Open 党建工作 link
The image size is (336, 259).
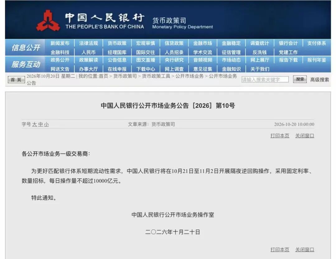[288, 52]
